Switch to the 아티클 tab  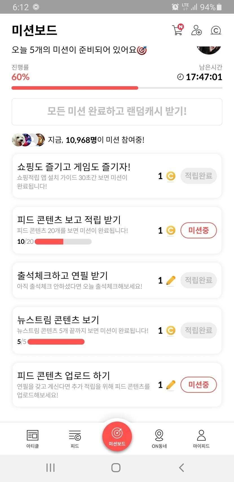(32, 438)
